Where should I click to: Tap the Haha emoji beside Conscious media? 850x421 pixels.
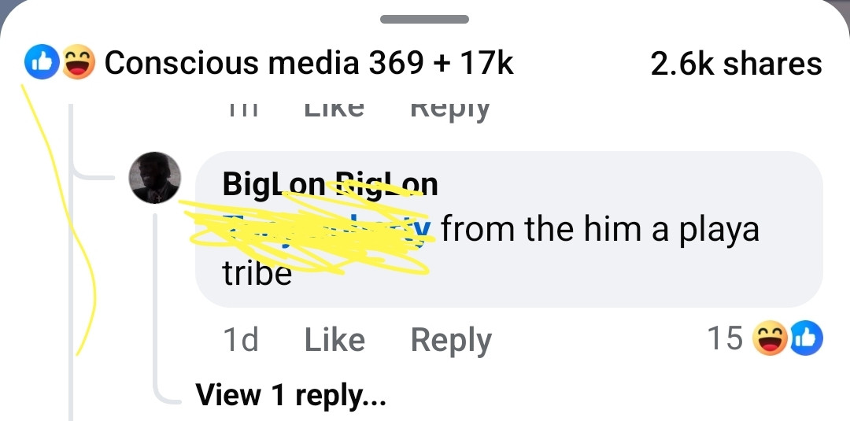79,62
